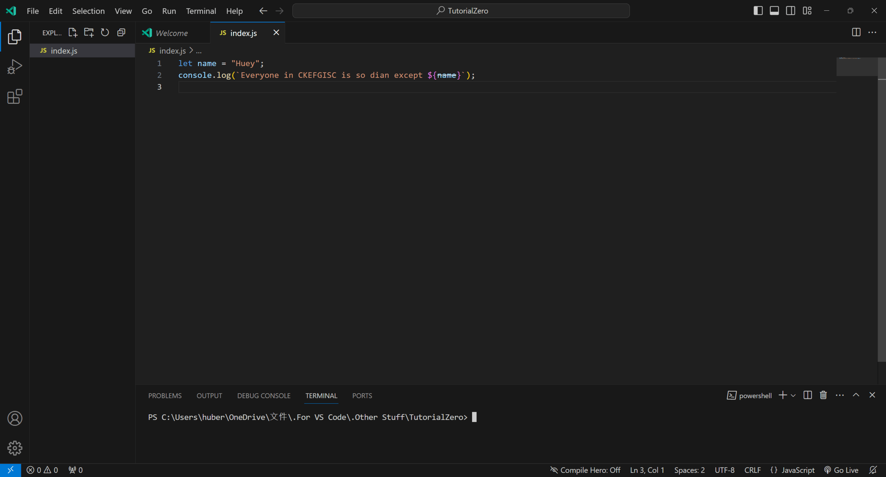The width and height of the screenshot is (886, 477).
Task: Kill terminal with the trash icon
Action: (x=823, y=395)
